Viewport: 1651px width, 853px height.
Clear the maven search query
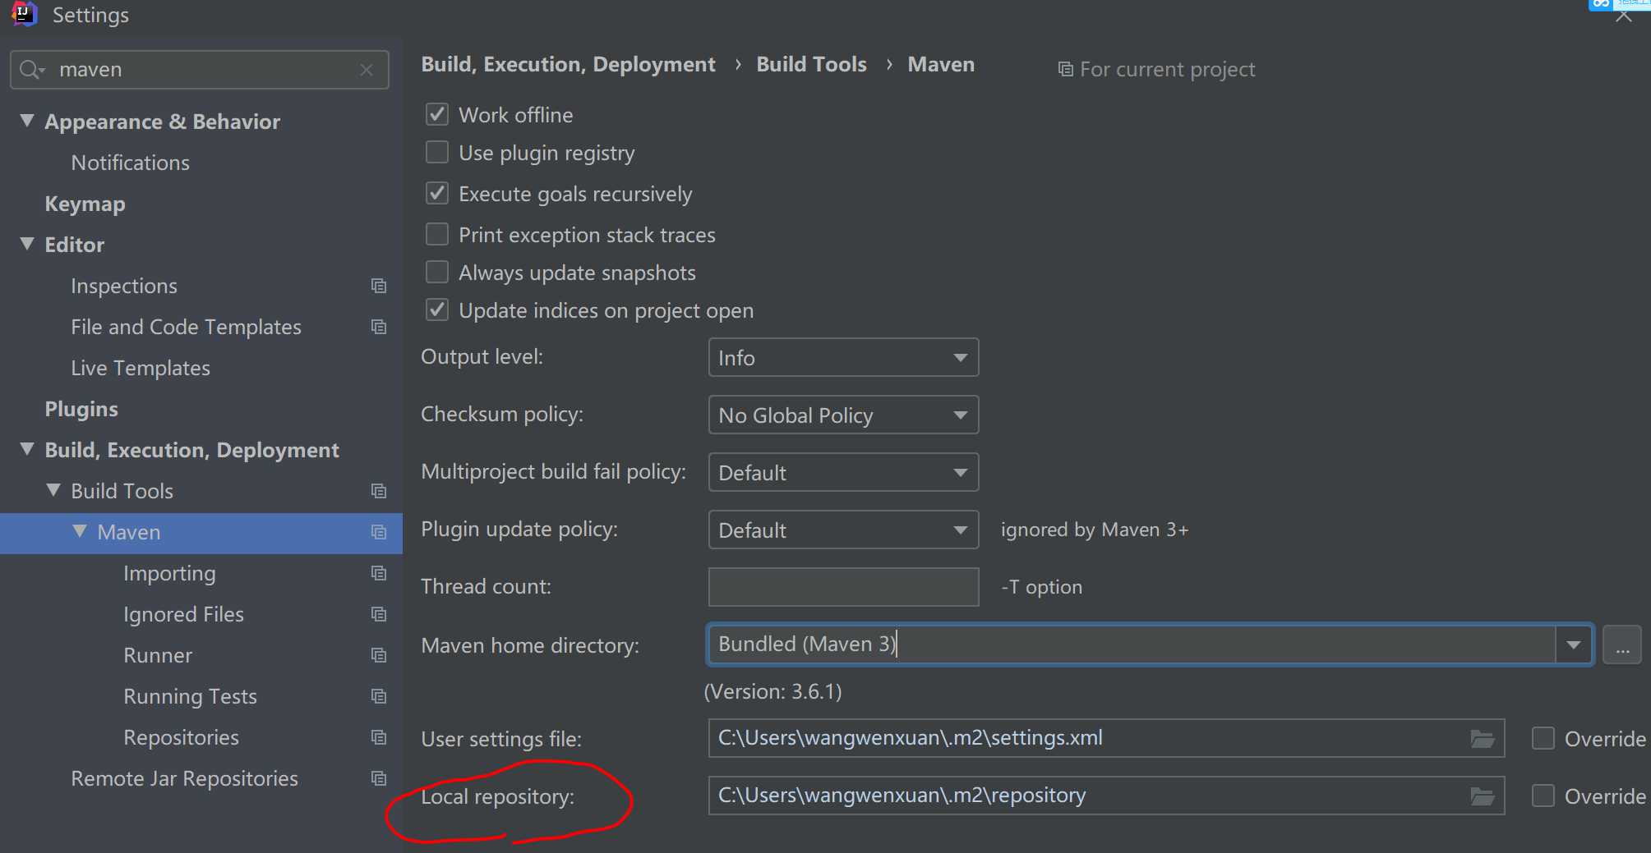[x=367, y=70]
